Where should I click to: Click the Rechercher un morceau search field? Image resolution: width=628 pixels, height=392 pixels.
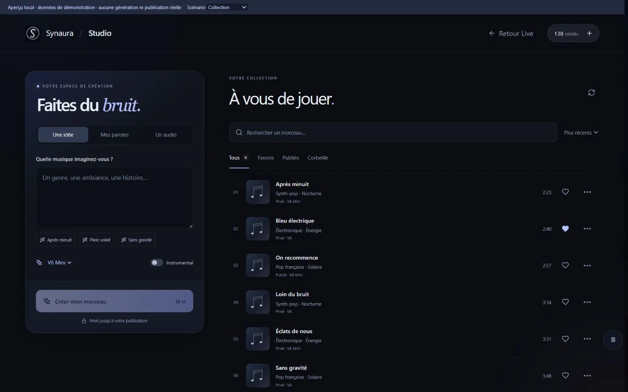point(393,132)
